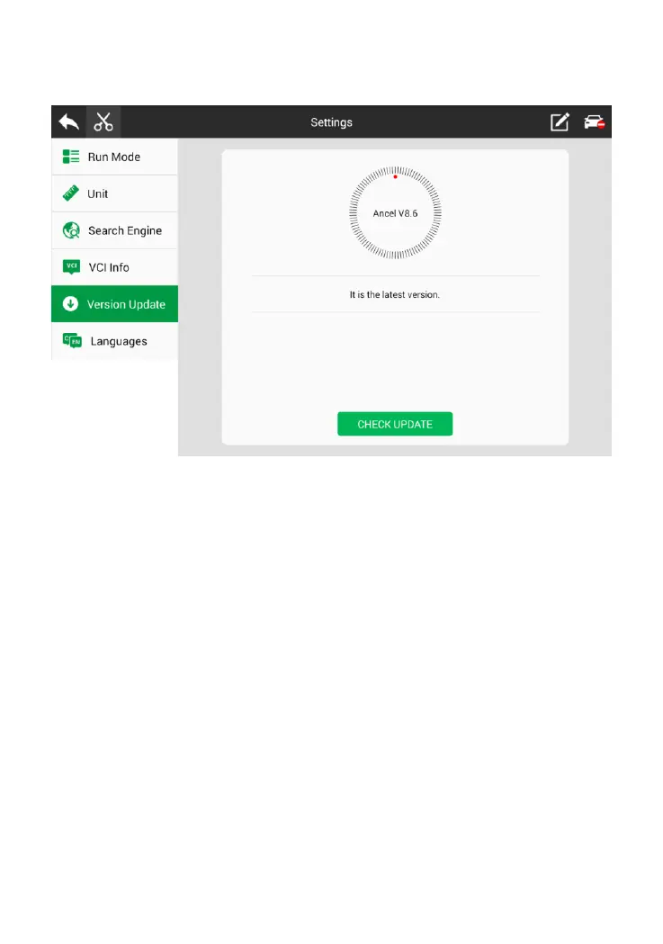Click the Run Mode list icon
Screen dimensions: 663x944
point(71,157)
